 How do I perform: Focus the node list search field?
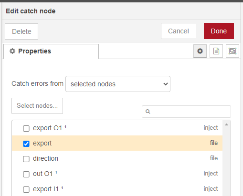186,112
